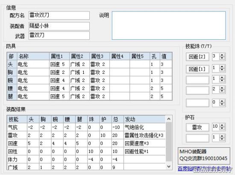This screenshot has height=175, width=235.
Task: Click the MHO装配器 QQ交流群 info box
Action: (204, 156)
